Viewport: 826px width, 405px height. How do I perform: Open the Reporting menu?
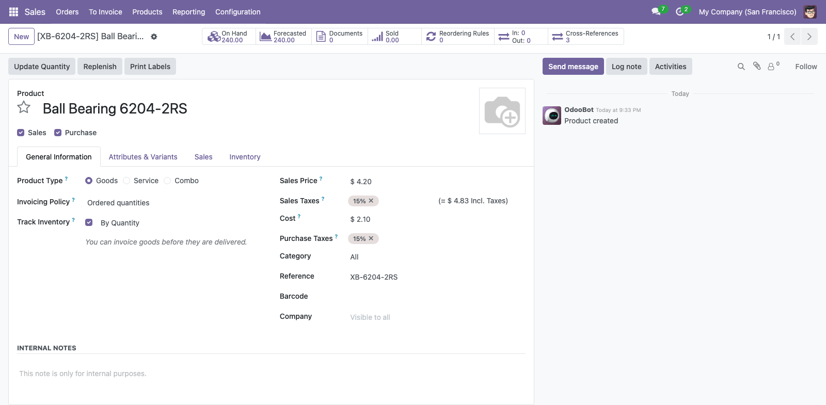click(189, 12)
